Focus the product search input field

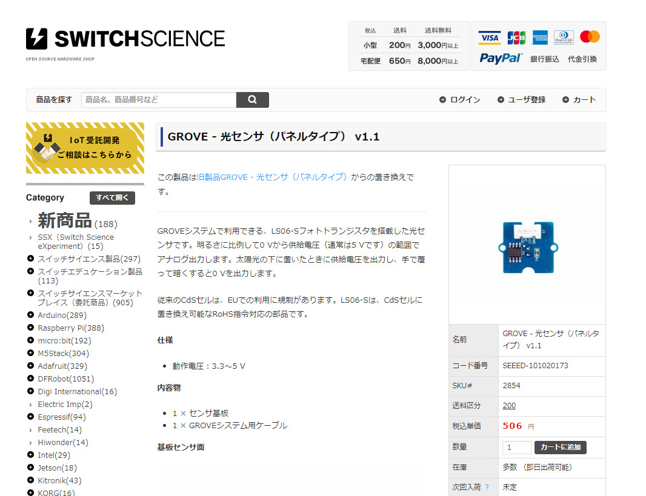click(x=159, y=99)
